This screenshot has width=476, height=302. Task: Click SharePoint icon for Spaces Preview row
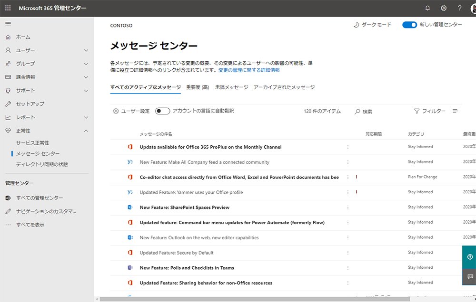tap(130, 208)
